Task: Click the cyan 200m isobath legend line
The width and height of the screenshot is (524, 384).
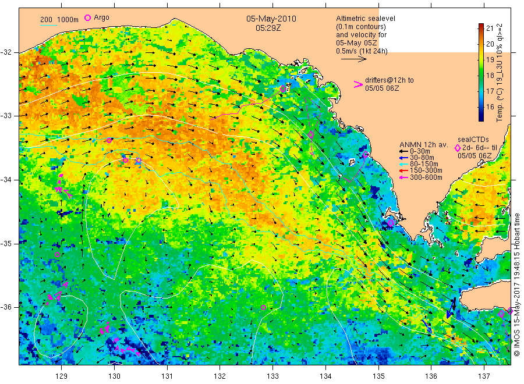Action: [x=48, y=25]
